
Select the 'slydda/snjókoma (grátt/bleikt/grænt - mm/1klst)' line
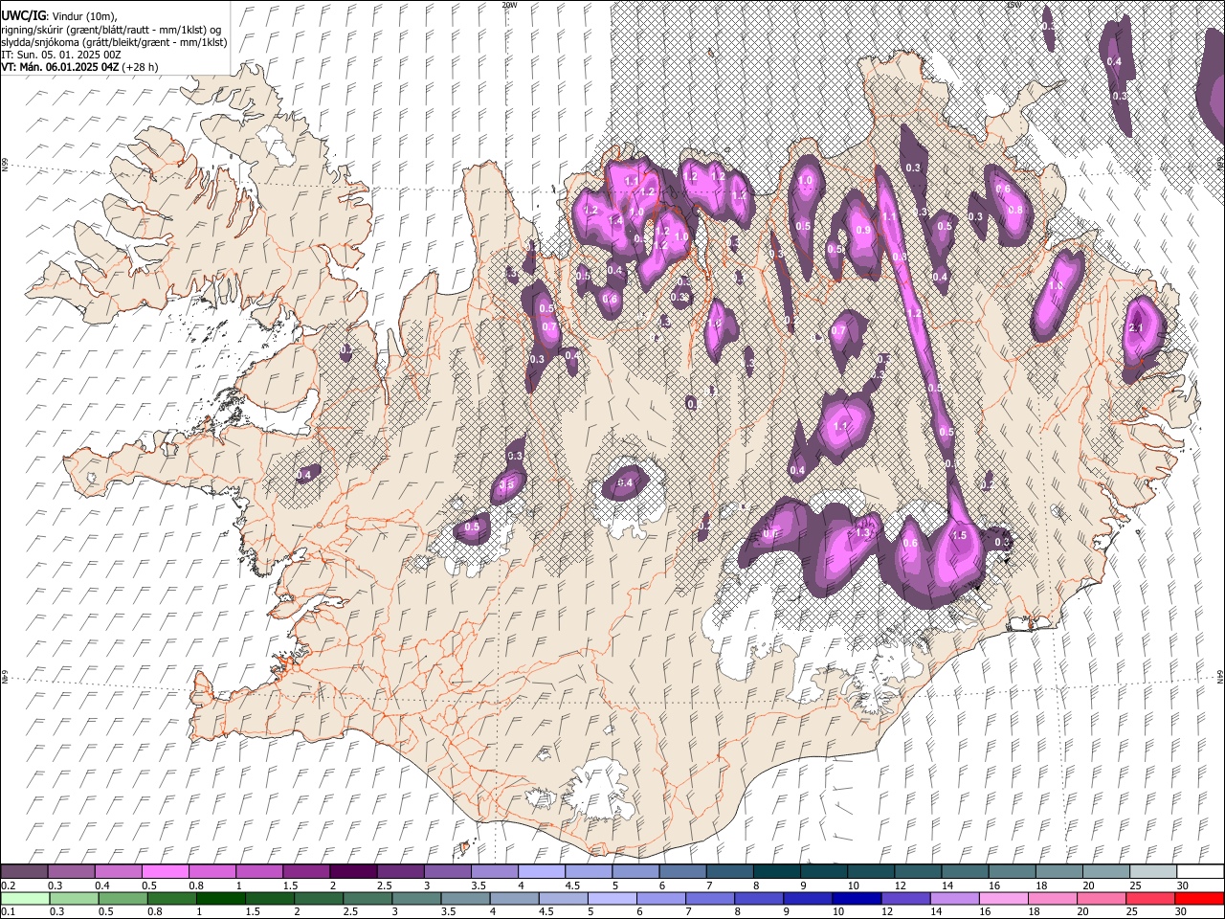pos(115,42)
